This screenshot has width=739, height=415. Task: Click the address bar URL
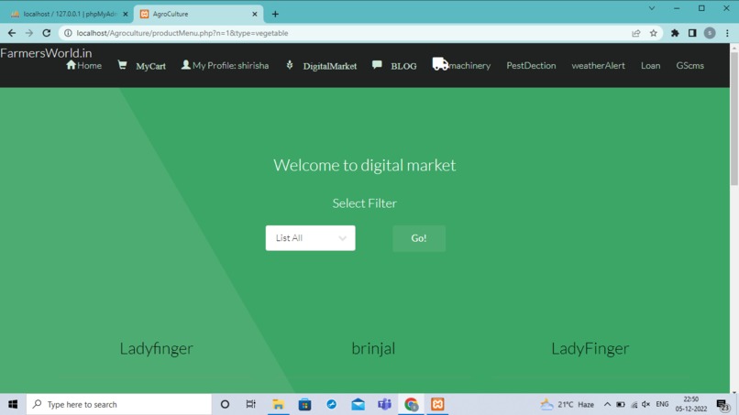point(182,33)
